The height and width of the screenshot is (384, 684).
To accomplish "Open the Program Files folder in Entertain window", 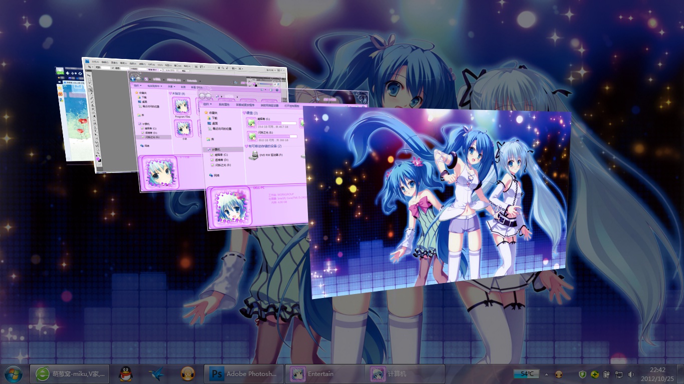I will click(x=182, y=106).
